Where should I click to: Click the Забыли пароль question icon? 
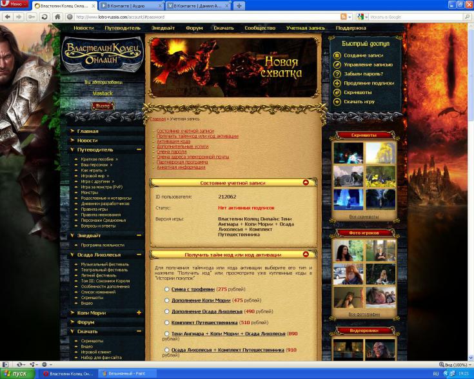coord(337,74)
